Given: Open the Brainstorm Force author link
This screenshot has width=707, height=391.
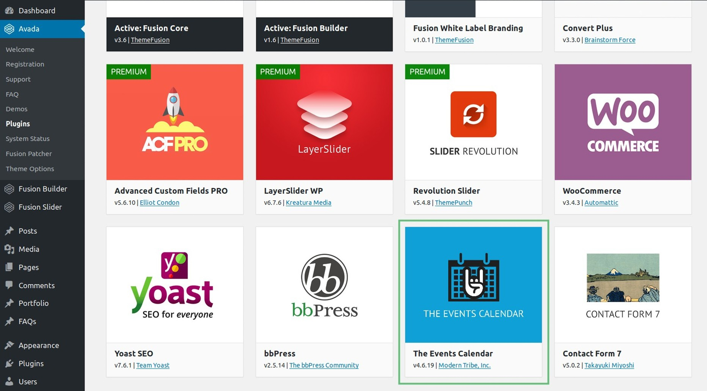Looking at the screenshot, I should click(610, 40).
